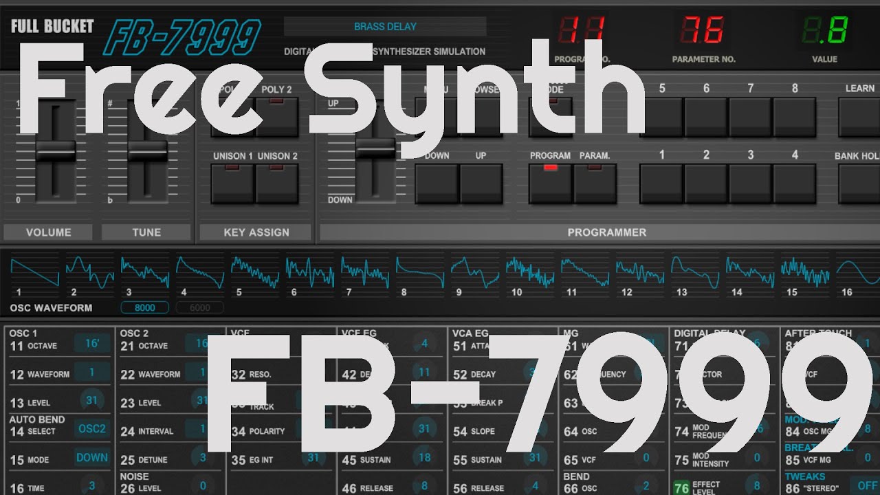Click the MG VCF knob showing 0

tap(646, 457)
